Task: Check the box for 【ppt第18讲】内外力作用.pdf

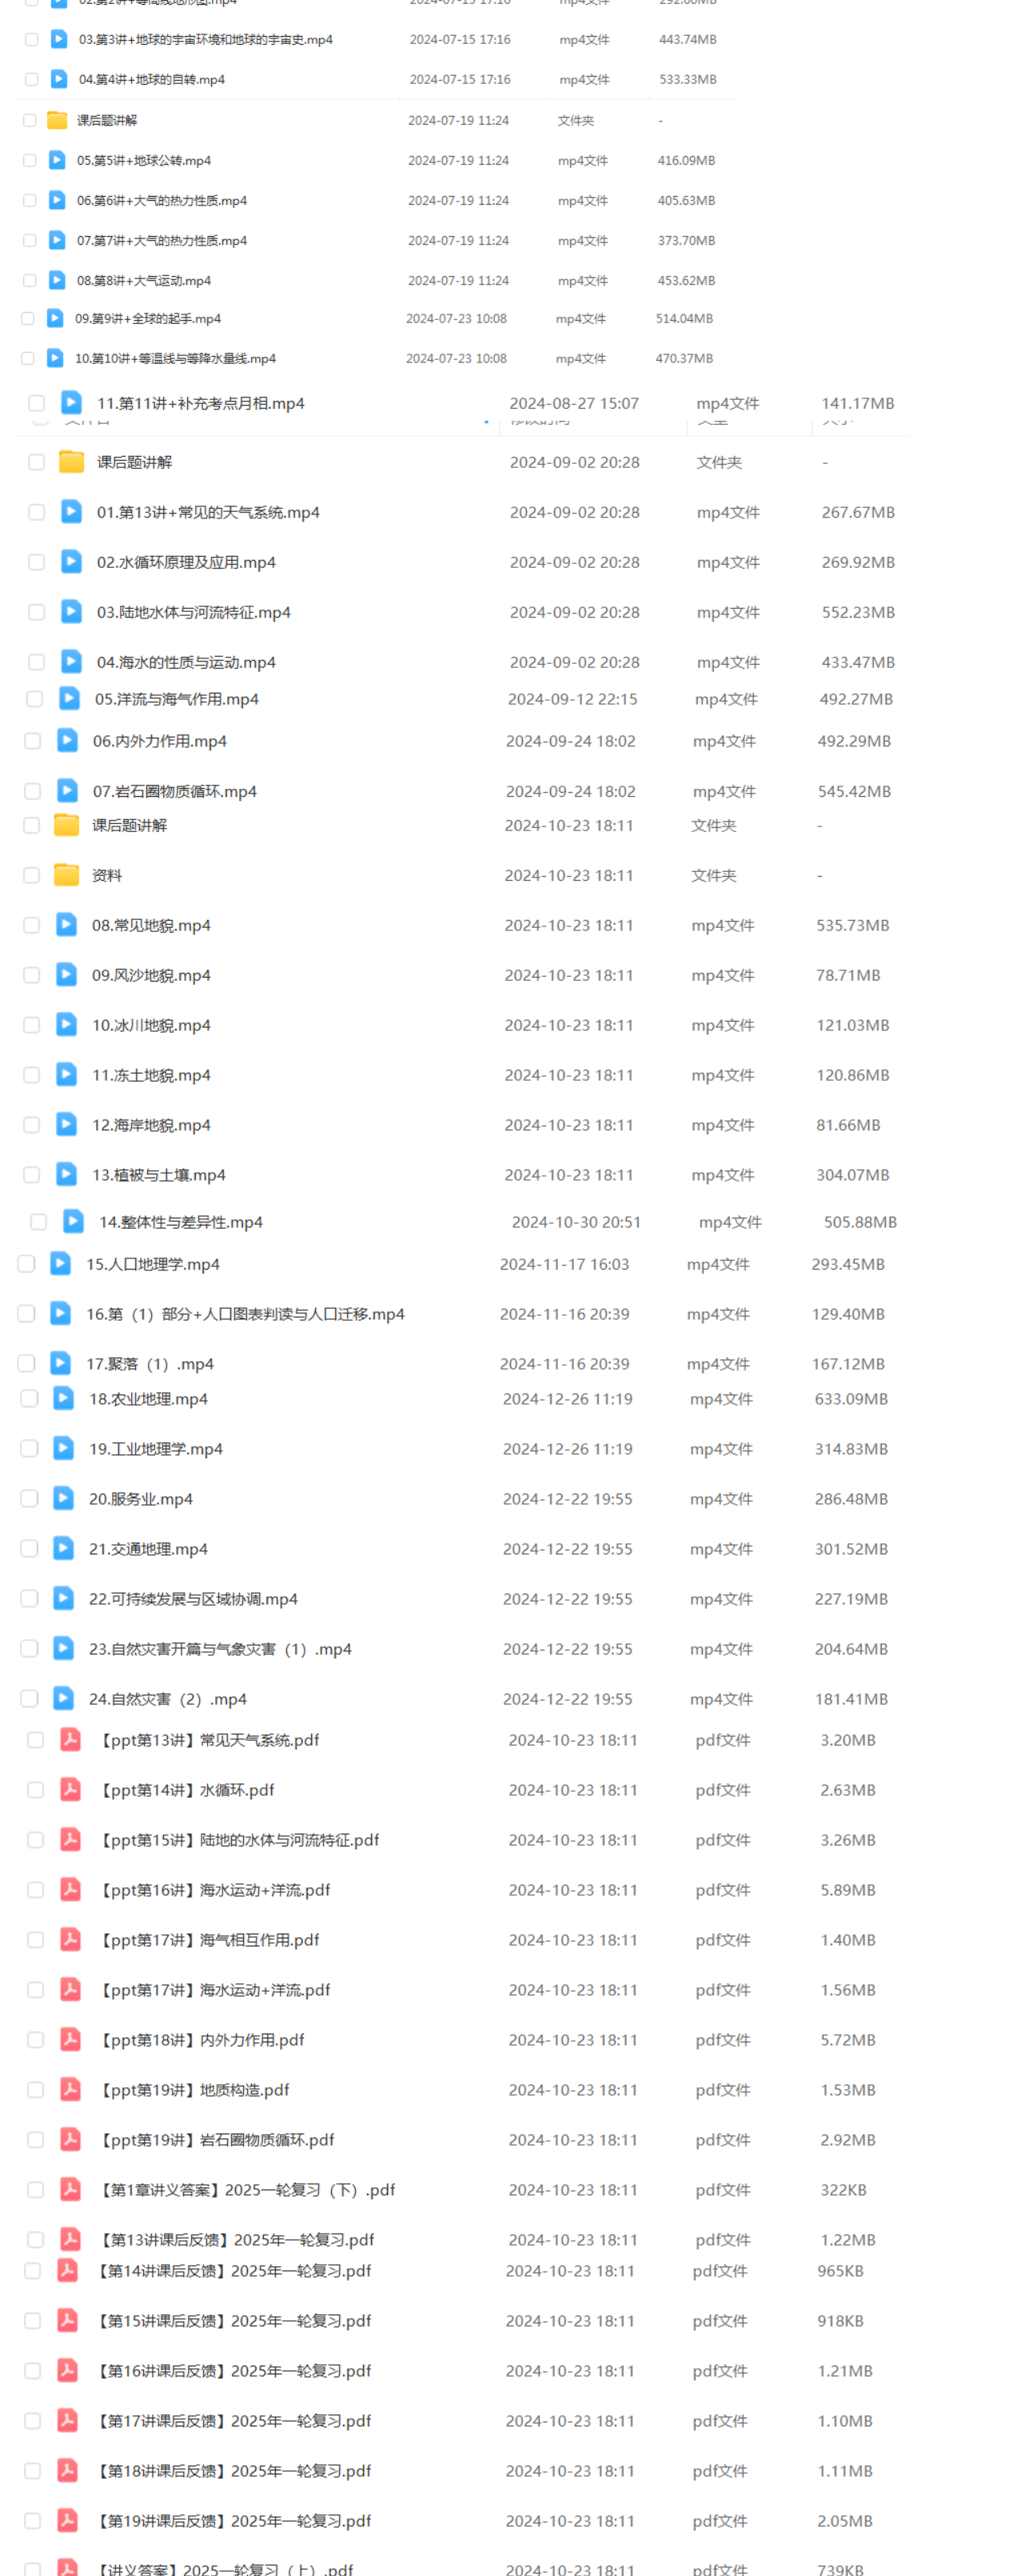Action: click(x=35, y=2040)
